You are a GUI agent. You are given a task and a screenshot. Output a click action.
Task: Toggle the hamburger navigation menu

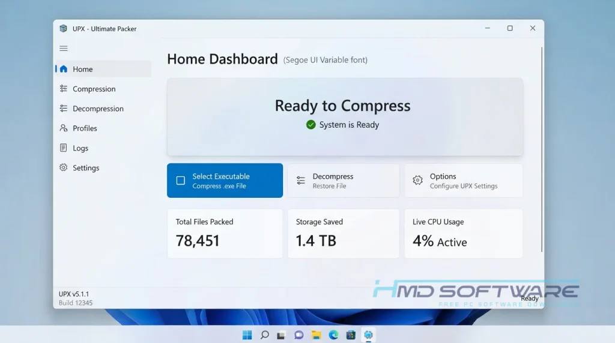(x=64, y=49)
